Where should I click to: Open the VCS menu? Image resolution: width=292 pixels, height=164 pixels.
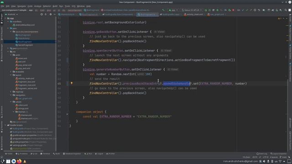coord(73,6)
